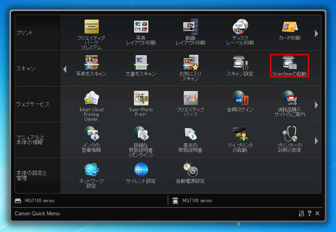Click the printer device icon in status bar
Screen dimensions: 336x232
(x=18, y=201)
